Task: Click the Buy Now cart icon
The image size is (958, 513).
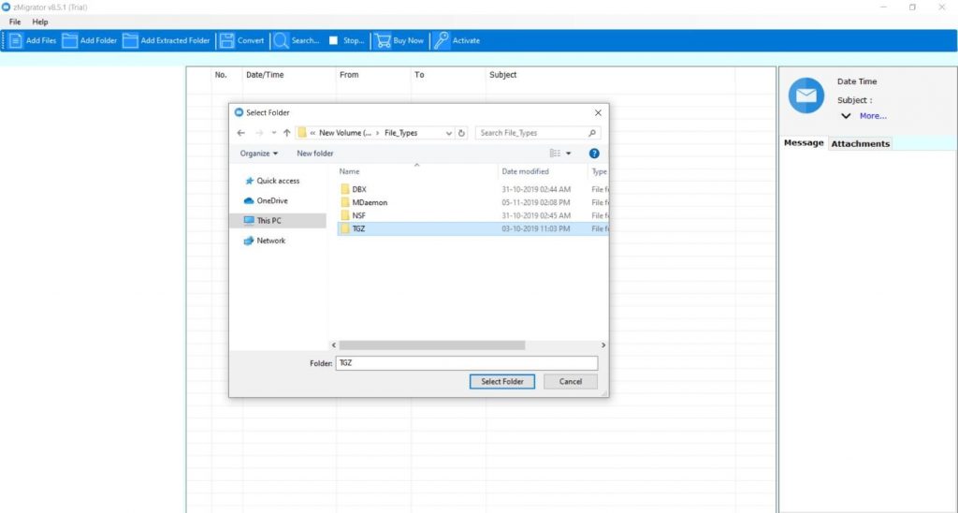Action: (x=383, y=41)
